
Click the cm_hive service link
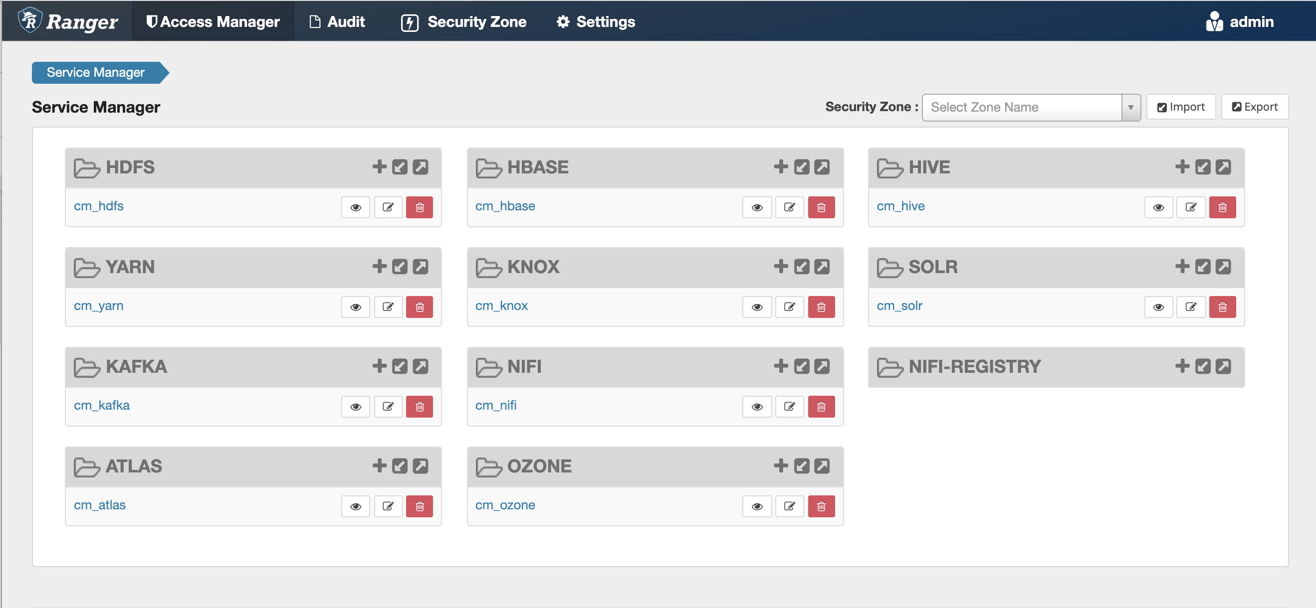click(902, 205)
